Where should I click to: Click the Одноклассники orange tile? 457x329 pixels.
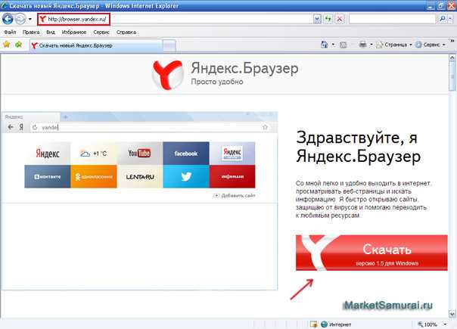pyautogui.click(x=94, y=176)
